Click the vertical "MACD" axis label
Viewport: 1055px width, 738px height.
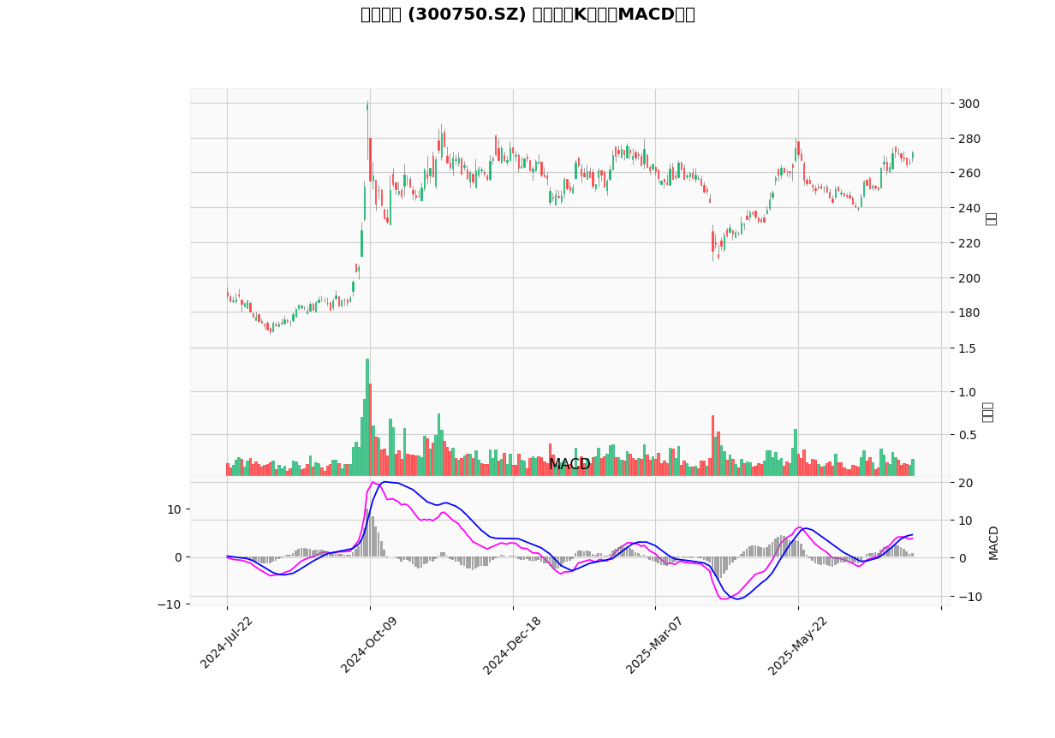994,543
